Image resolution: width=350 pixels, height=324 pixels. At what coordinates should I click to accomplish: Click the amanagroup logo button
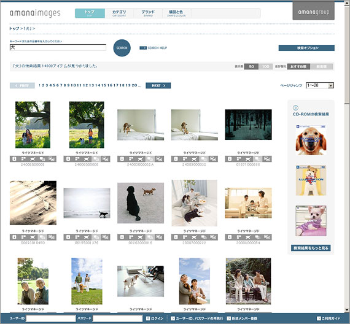point(314,11)
